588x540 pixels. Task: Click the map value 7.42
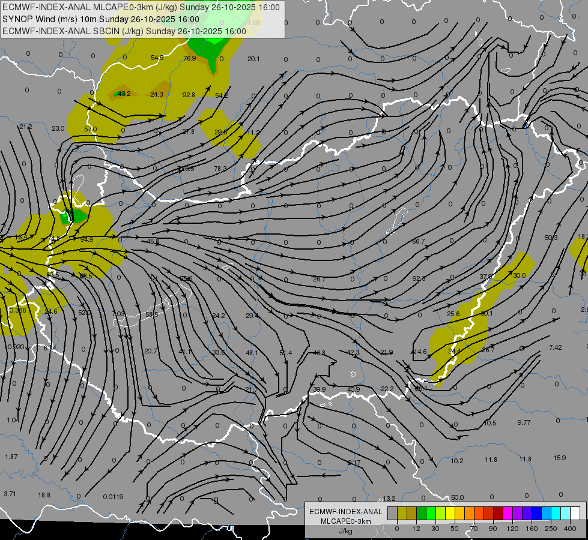pyautogui.click(x=556, y=347)
